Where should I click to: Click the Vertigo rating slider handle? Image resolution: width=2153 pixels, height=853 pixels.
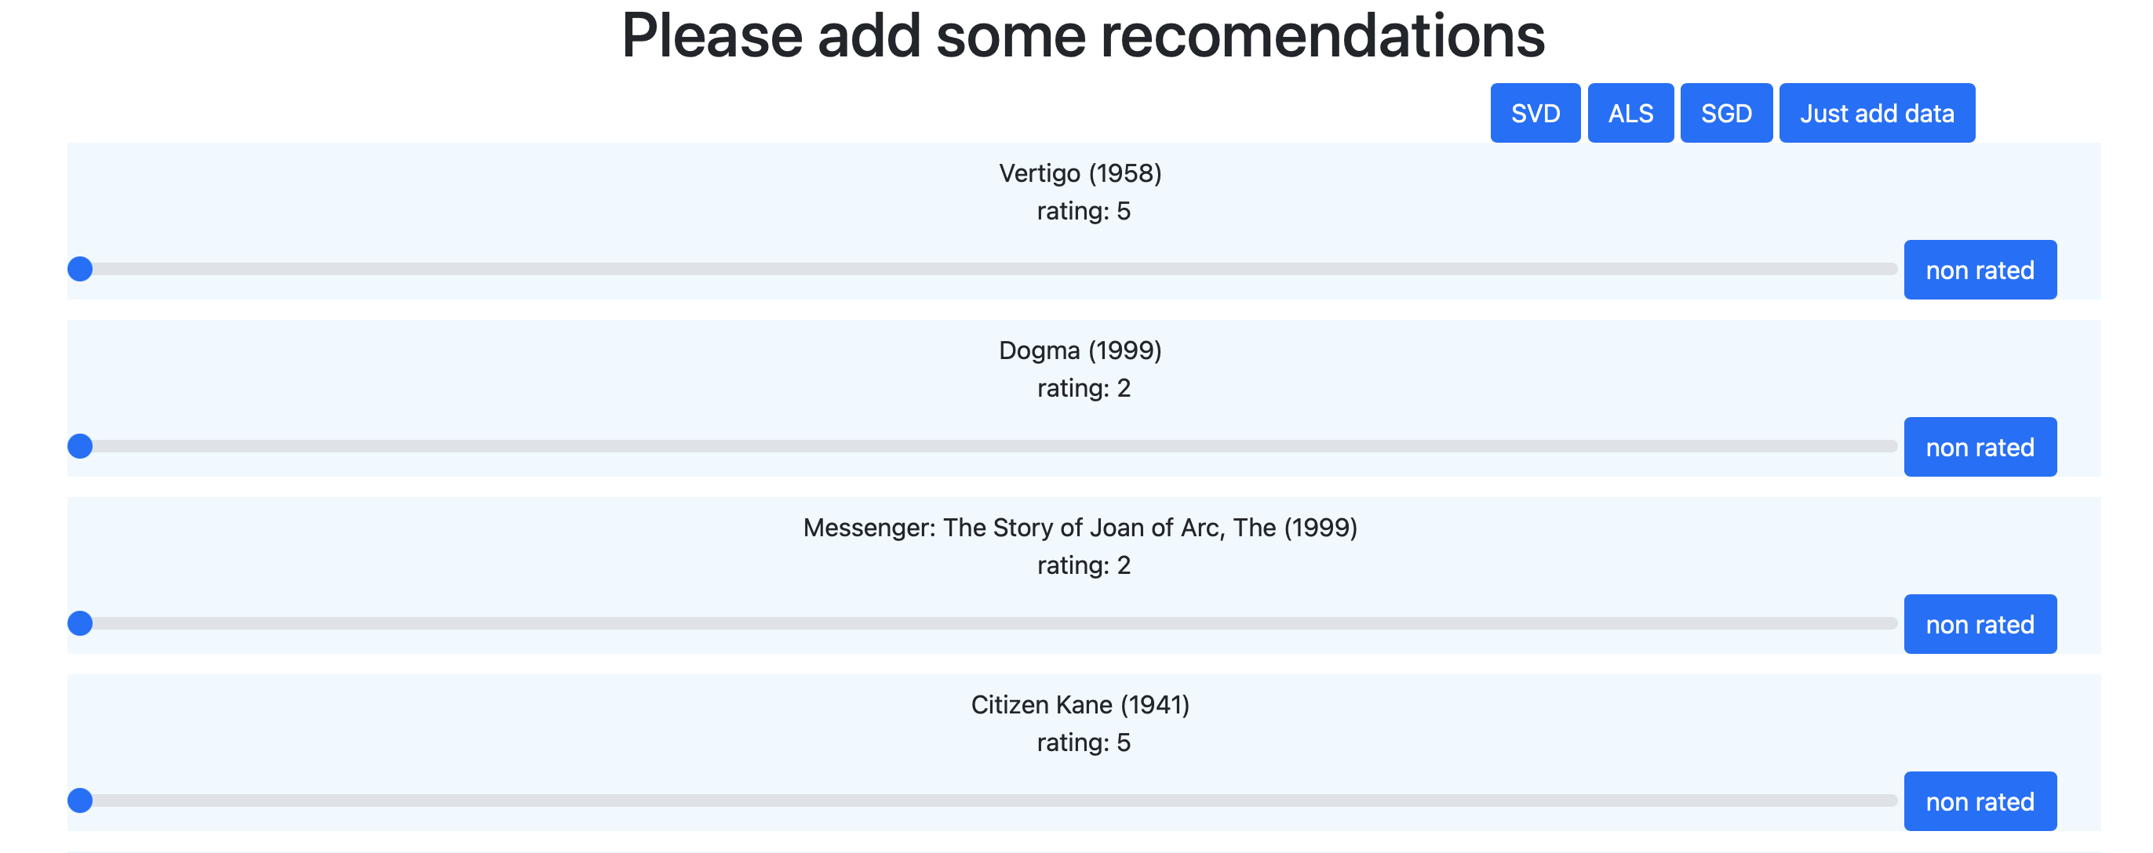80,269
